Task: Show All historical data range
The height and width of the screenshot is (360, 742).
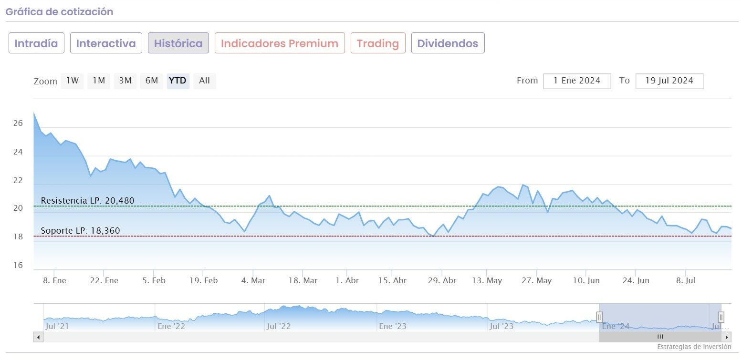Action: 204,81
